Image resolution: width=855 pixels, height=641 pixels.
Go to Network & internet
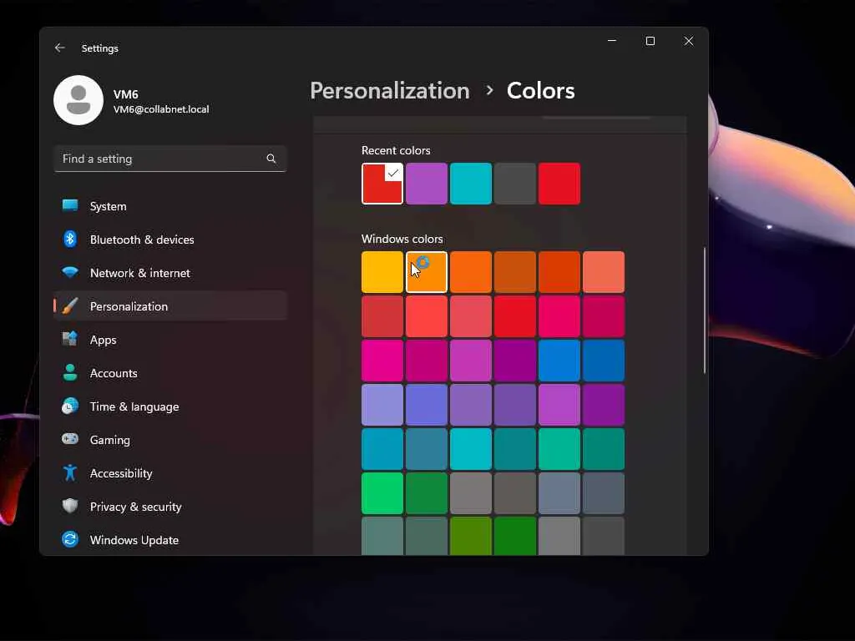click(170, 273)
